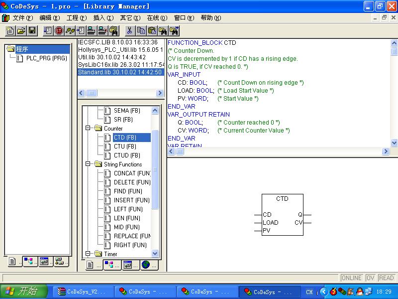Collapse the String Functions folder
The image size is (398, 299).
(x=88, y=164)
